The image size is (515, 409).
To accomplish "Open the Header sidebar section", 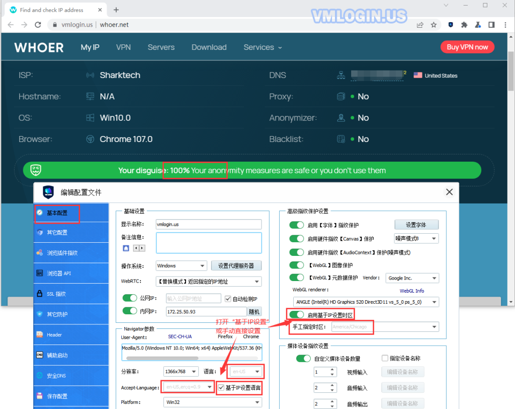I will tap(71, 334).
